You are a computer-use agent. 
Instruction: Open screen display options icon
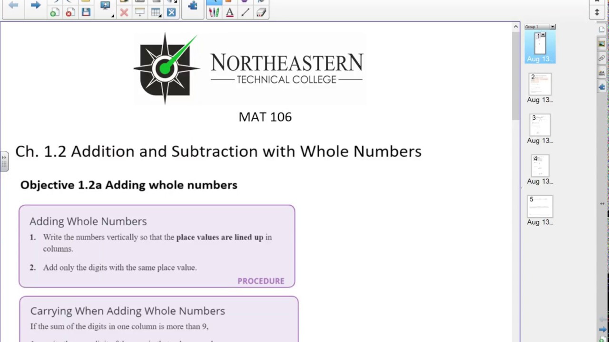coord(106,6)
